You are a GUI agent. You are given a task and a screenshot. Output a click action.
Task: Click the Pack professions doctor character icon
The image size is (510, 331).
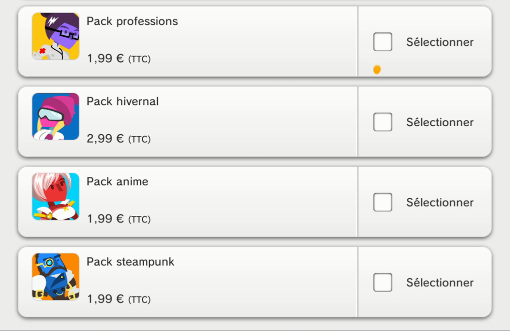(56, 36)
